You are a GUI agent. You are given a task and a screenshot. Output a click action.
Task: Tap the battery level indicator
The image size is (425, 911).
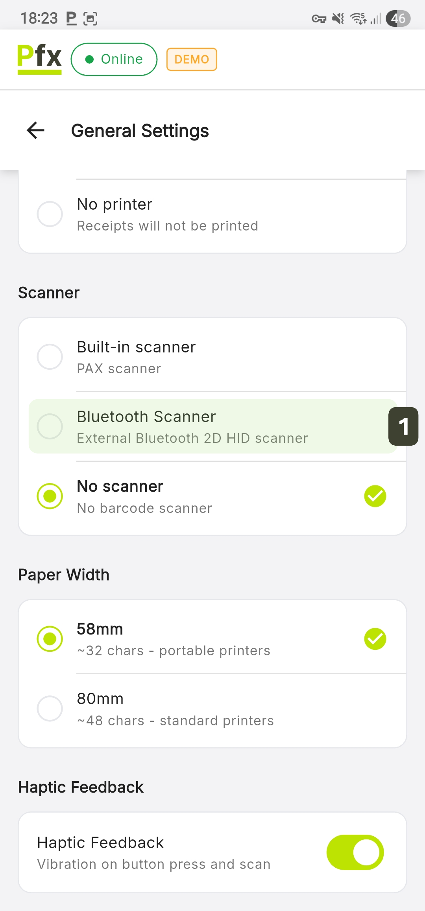click(398, 18)
